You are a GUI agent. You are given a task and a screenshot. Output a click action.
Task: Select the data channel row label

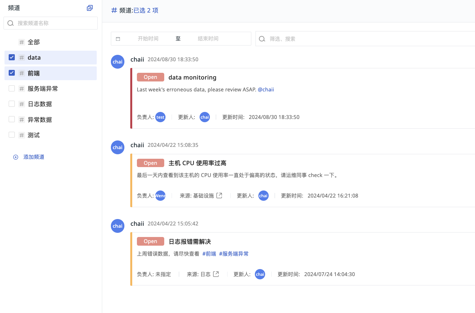pyautogui.click(x=34, y=57)
